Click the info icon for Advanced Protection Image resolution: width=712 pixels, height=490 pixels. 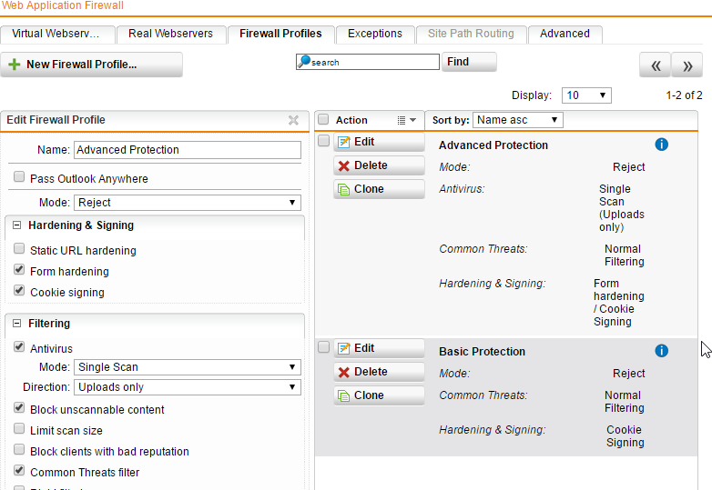[x=661, y=145]
